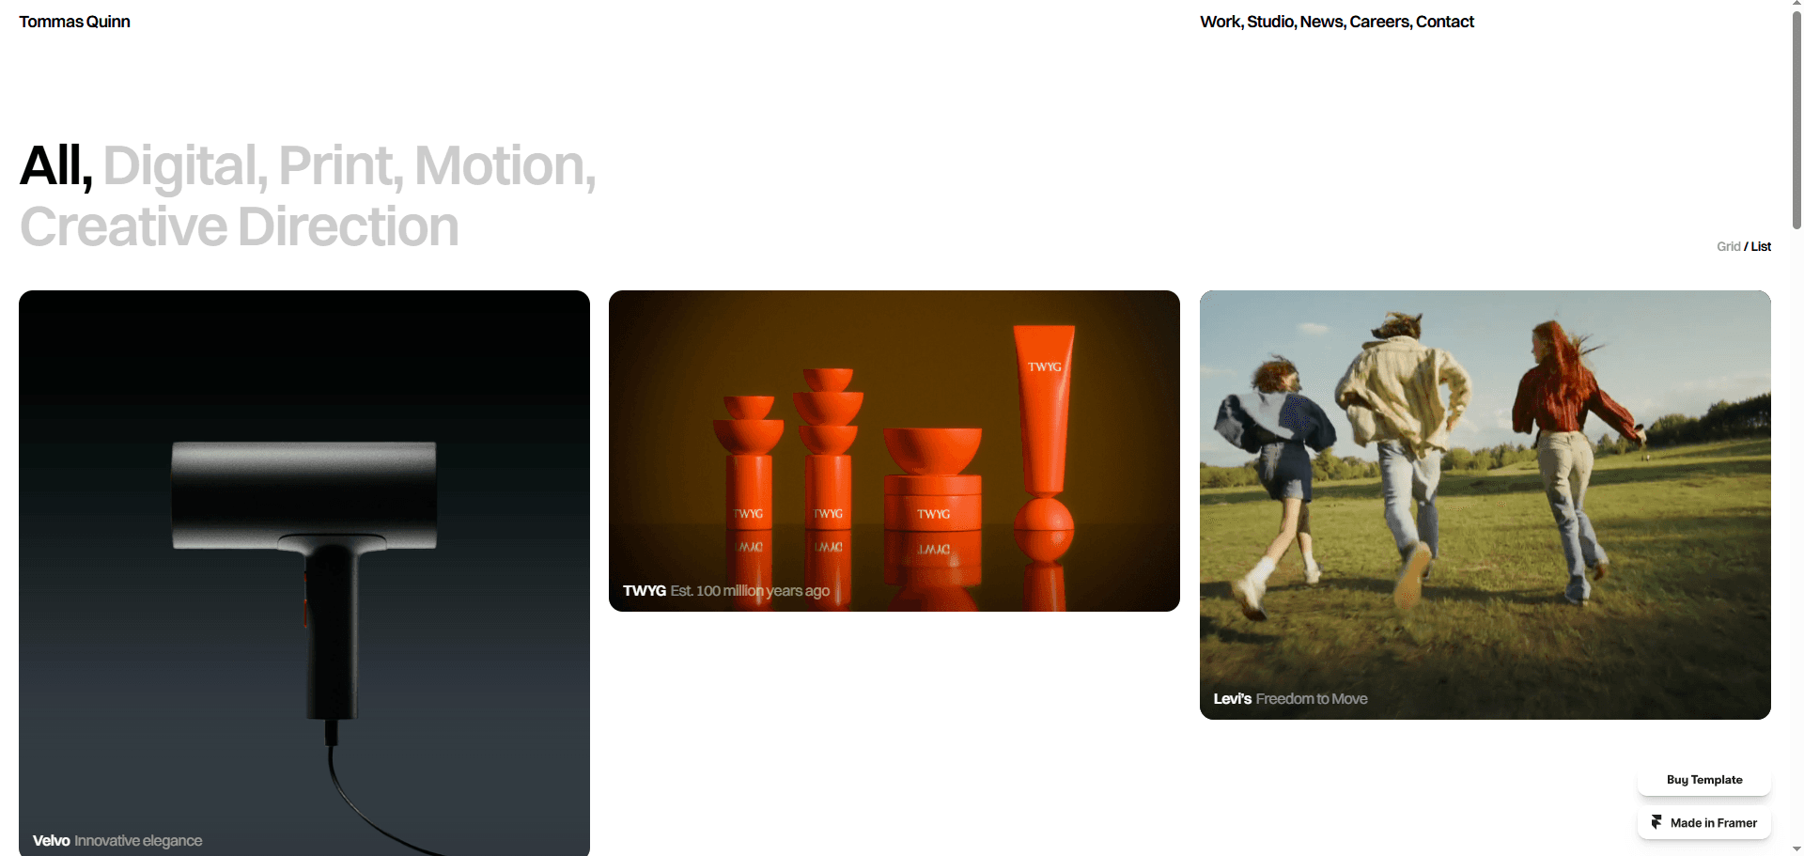Filter projects by Motion

[505, 166]
